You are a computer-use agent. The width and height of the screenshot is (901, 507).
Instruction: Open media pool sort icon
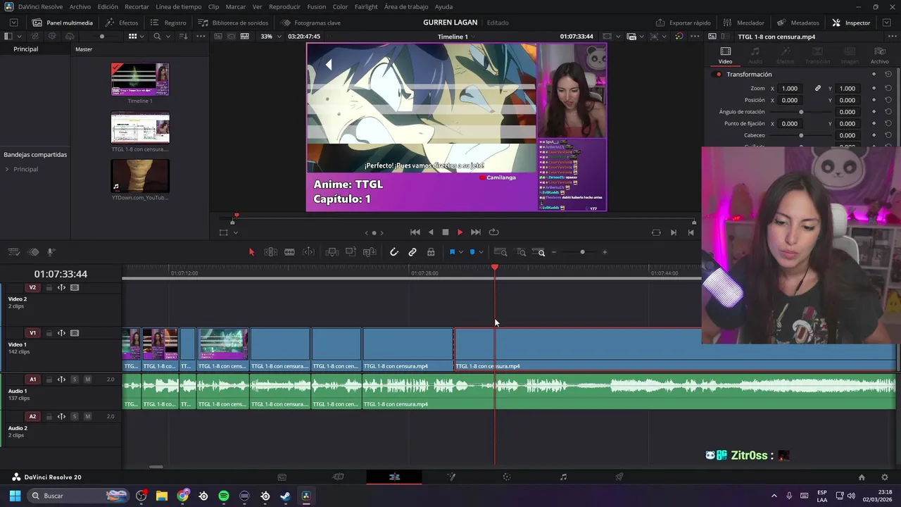(x=183, y=37)
